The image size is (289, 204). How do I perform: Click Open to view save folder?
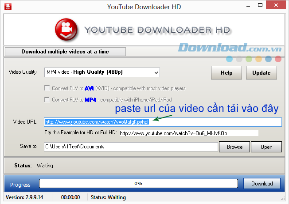(266, 147)
